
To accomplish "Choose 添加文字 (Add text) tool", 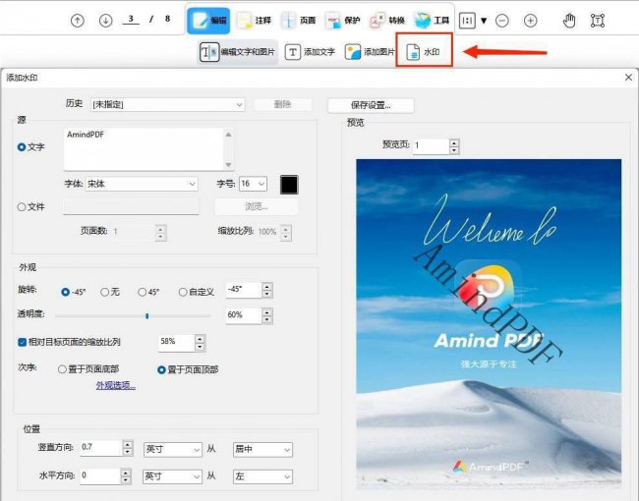I will click(310, 52).
